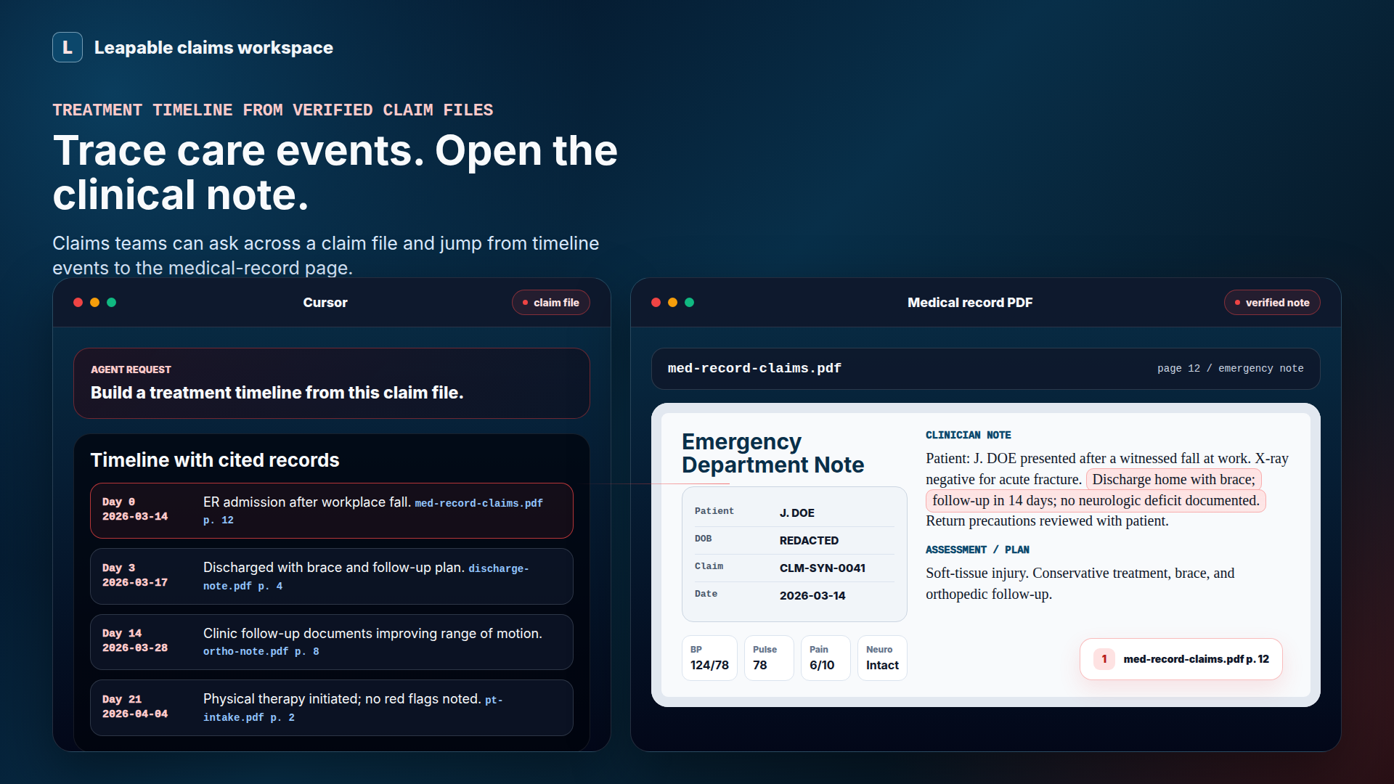Click the DOB REDACTED value
Viewport: 1394px width, 784px height.
click(x=809, y=540)
